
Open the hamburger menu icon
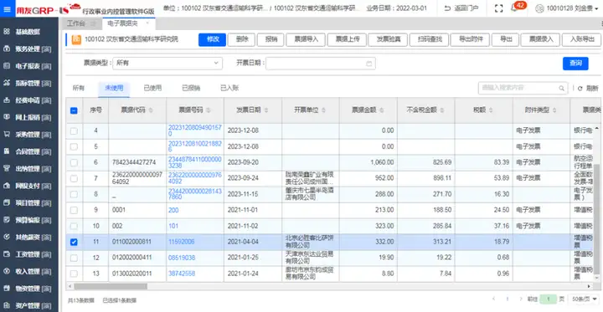(x=7, y=8)
